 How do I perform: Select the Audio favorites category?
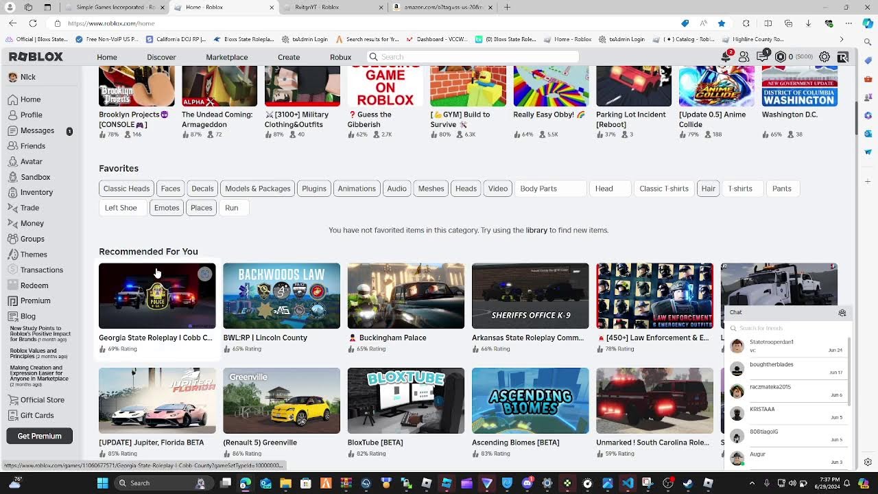coord(396,189)
